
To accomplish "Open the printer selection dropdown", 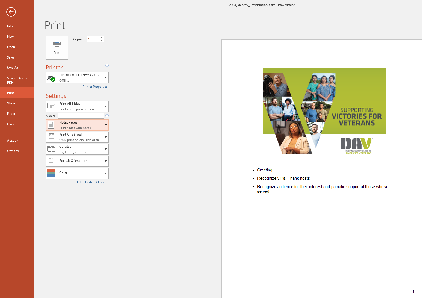I will click(x=106, y=78).
